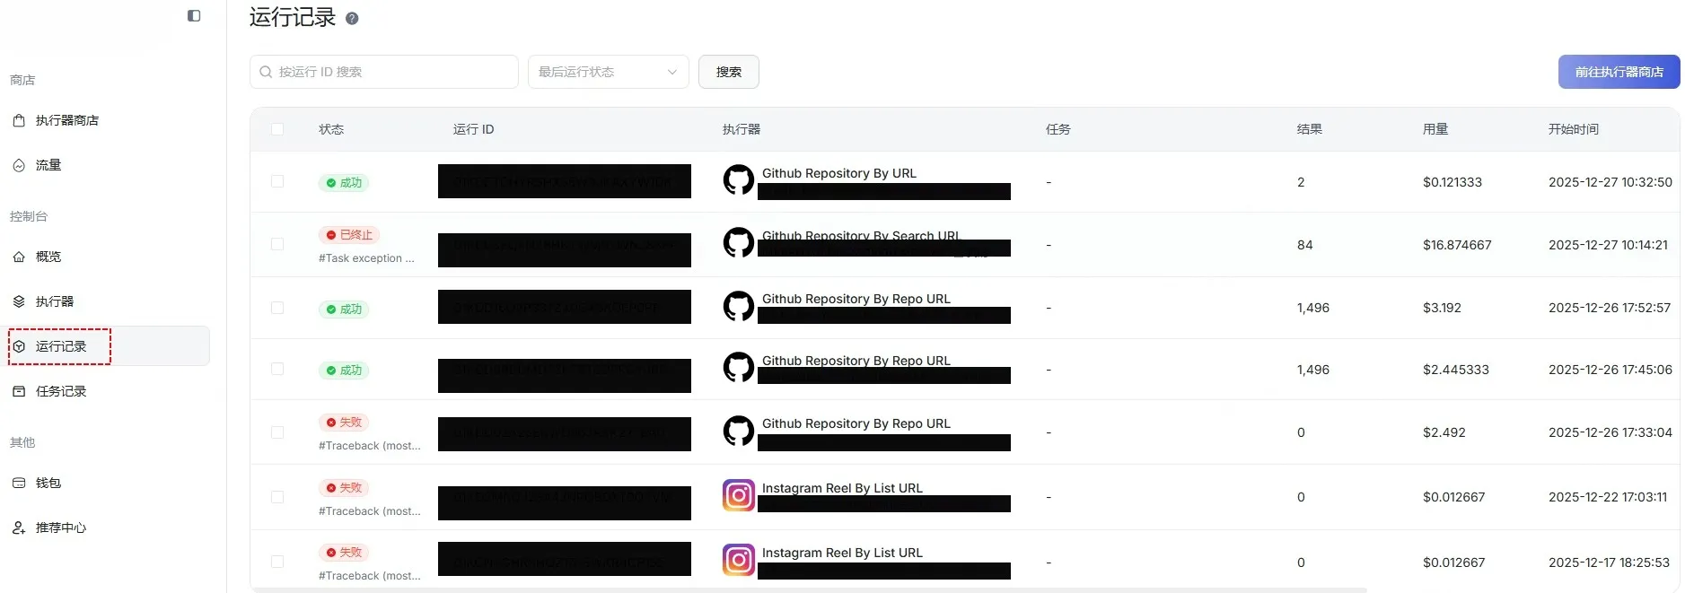The height and width of the screenshot is (593, 1685).
Task: Click the help icon beside 运行记录 title
Action: pos(352,19)
